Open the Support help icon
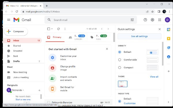Viewport: 173px width, 108px height. 145,20
